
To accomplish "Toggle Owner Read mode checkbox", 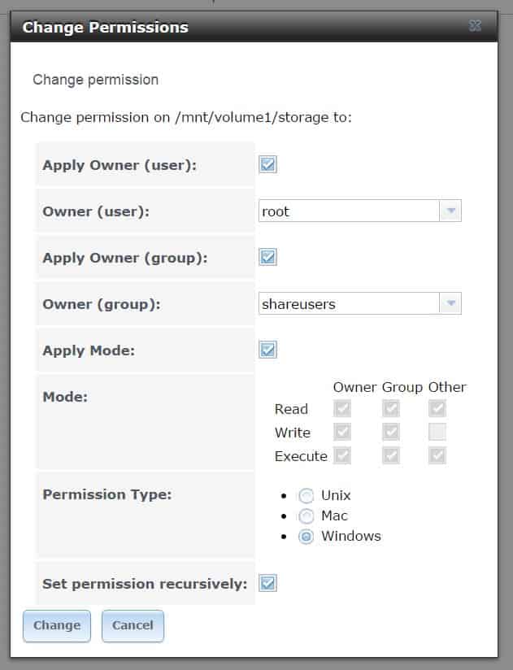I will coord(342,409).
